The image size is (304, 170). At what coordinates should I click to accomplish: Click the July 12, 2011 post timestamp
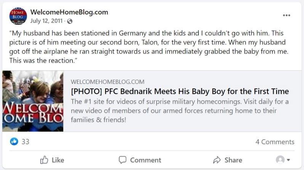click(46, 21)
